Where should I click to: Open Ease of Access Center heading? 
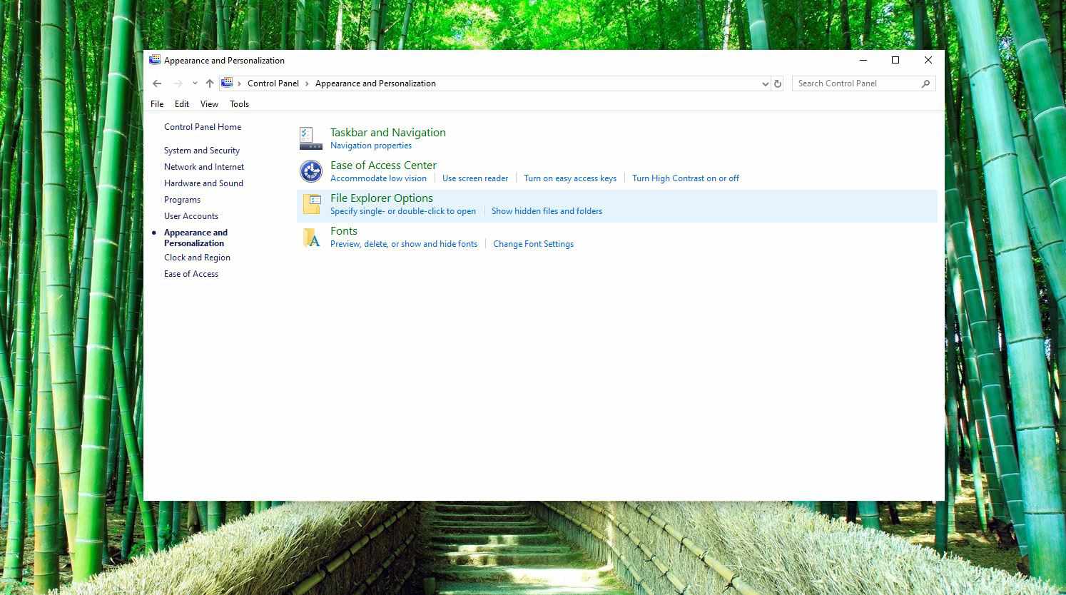[383, 165]
